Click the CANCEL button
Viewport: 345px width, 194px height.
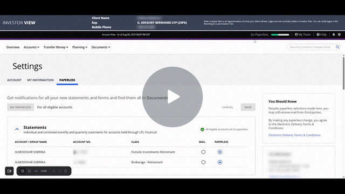pyautogui.click(x=227, y=107)
